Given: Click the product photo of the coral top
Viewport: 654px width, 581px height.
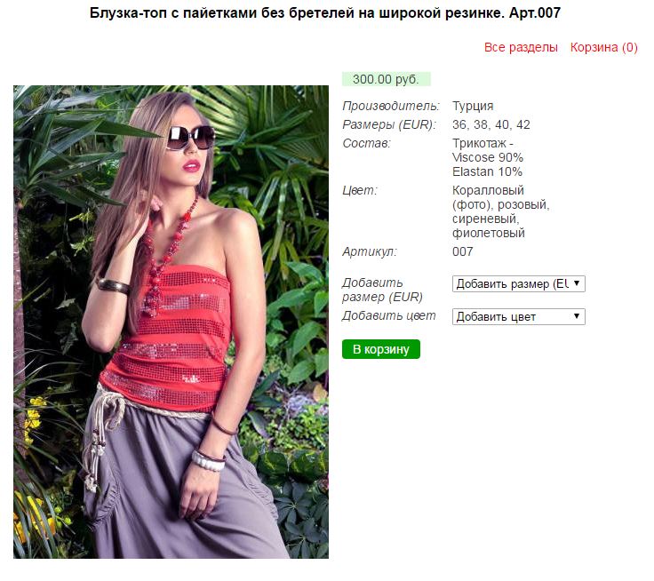Looking at the screenshot, I should click(171, 322).
